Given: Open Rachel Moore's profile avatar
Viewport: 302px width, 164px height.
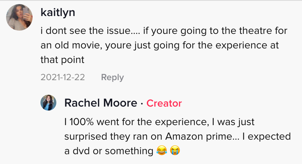Looking at the screenshot, I should [x=49, y=102].
